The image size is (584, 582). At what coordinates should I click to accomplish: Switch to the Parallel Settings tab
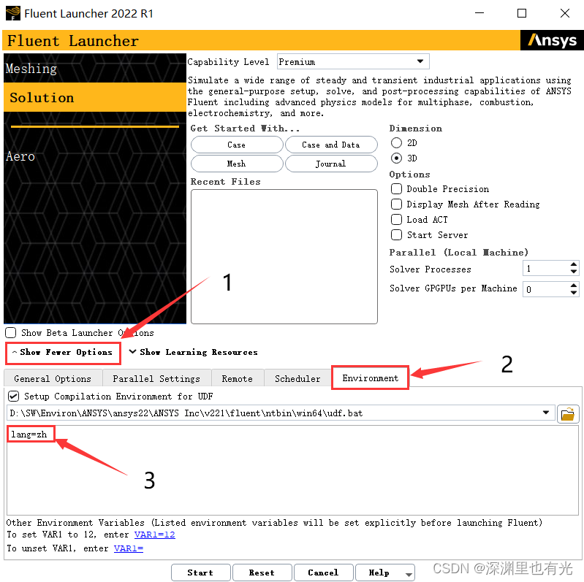(156, 378)
